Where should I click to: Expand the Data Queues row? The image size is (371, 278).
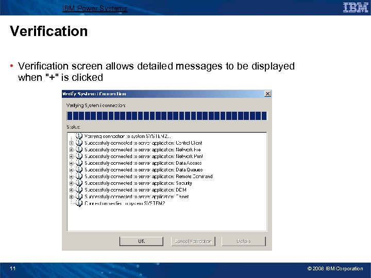coord(71,170)
